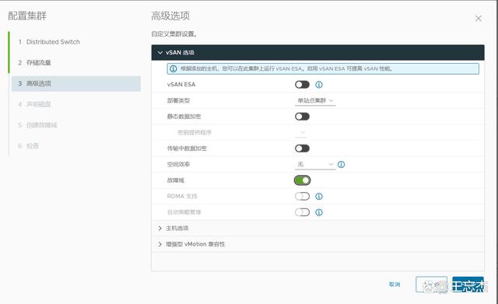Click the info icon in the vSAN ESA banner
The height and width of the screenshot is (304, 498).
(x=173, y=68)
